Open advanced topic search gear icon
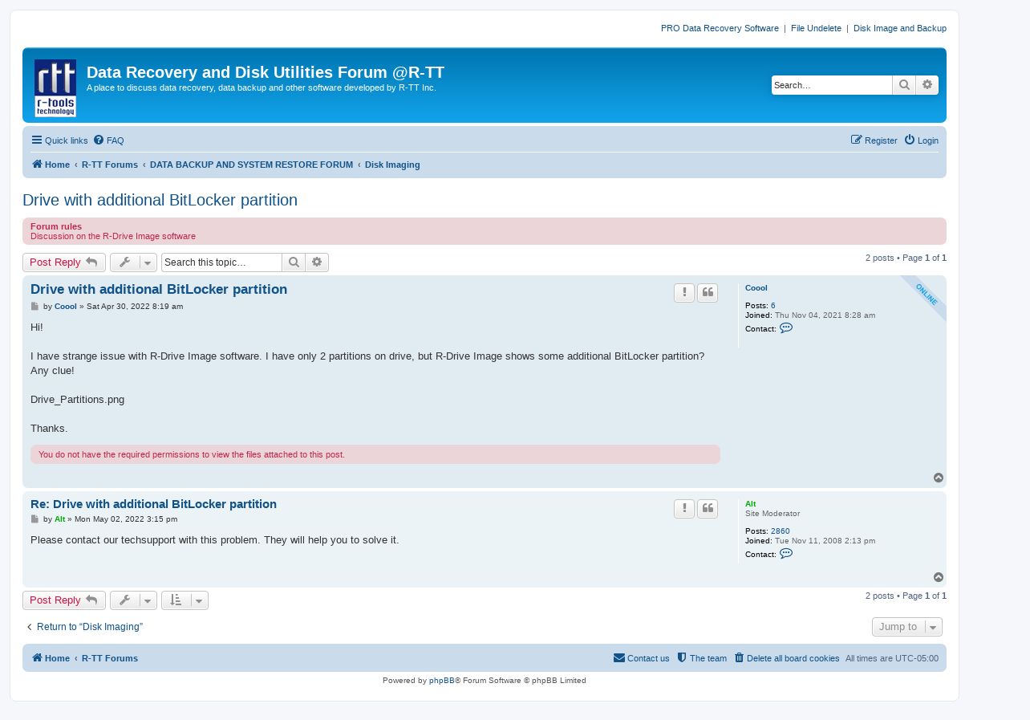 (x=317, y=262)
